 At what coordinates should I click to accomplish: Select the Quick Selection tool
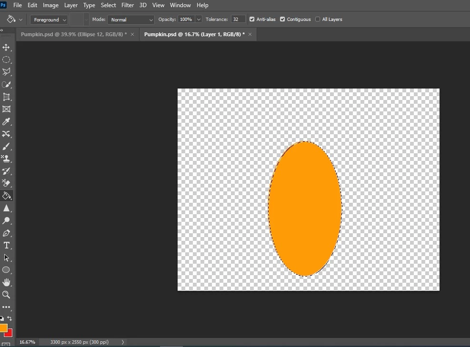(x=6, y=85)
